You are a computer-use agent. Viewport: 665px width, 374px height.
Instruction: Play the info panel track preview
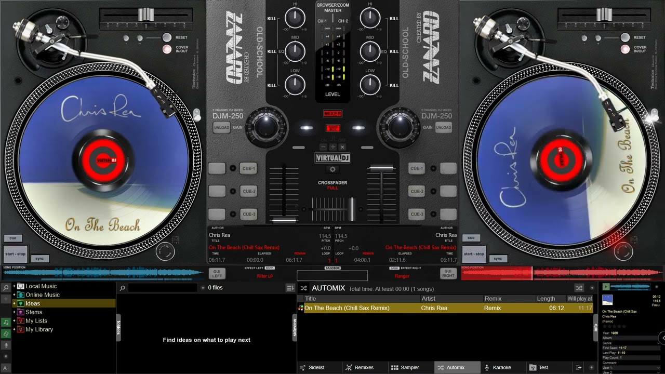[606, 287]
